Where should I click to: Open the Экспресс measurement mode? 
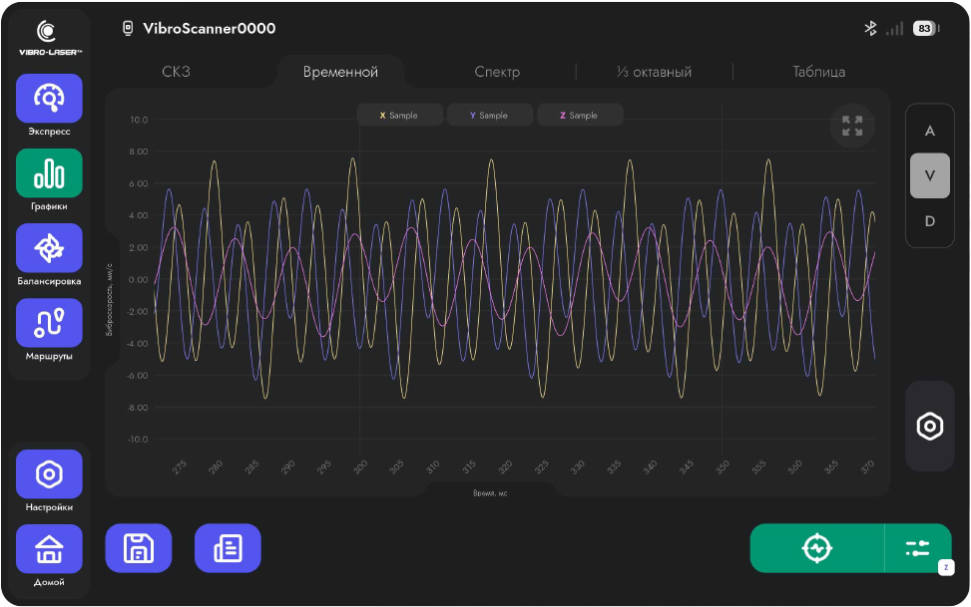tap(49, 99)
